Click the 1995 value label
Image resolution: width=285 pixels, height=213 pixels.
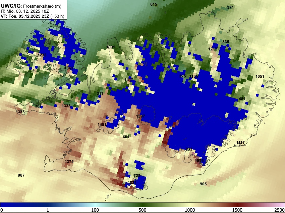199,161
